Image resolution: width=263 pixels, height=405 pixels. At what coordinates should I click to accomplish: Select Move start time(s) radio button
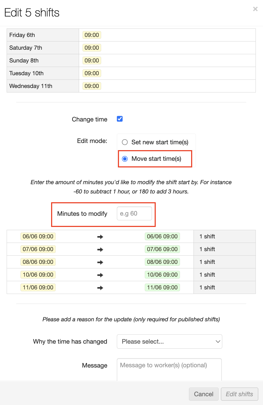(125, 159)
